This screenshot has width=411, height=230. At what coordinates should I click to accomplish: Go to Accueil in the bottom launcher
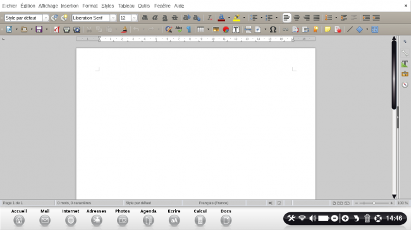19,217
